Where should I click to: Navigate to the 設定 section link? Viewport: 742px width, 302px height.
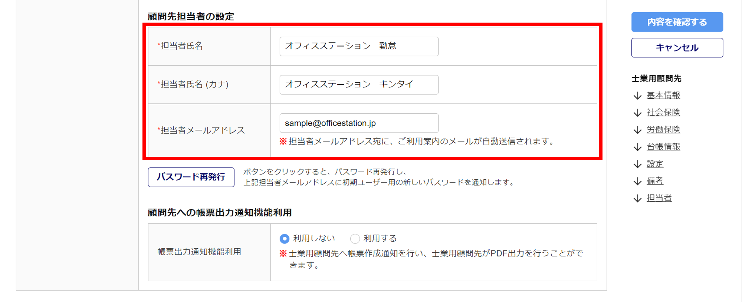pos(655,164)
